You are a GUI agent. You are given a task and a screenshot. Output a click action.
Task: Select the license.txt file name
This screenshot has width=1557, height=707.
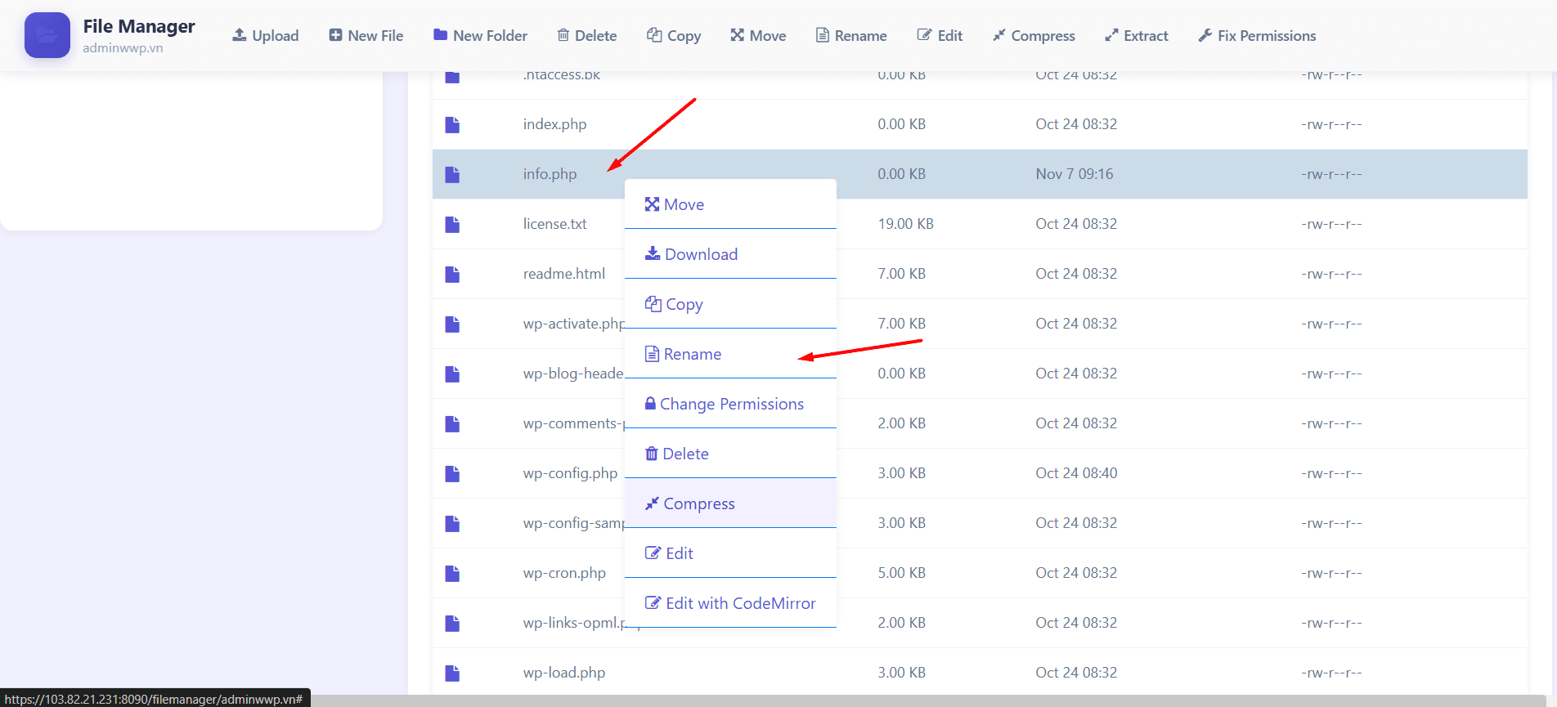pos(554,224)
